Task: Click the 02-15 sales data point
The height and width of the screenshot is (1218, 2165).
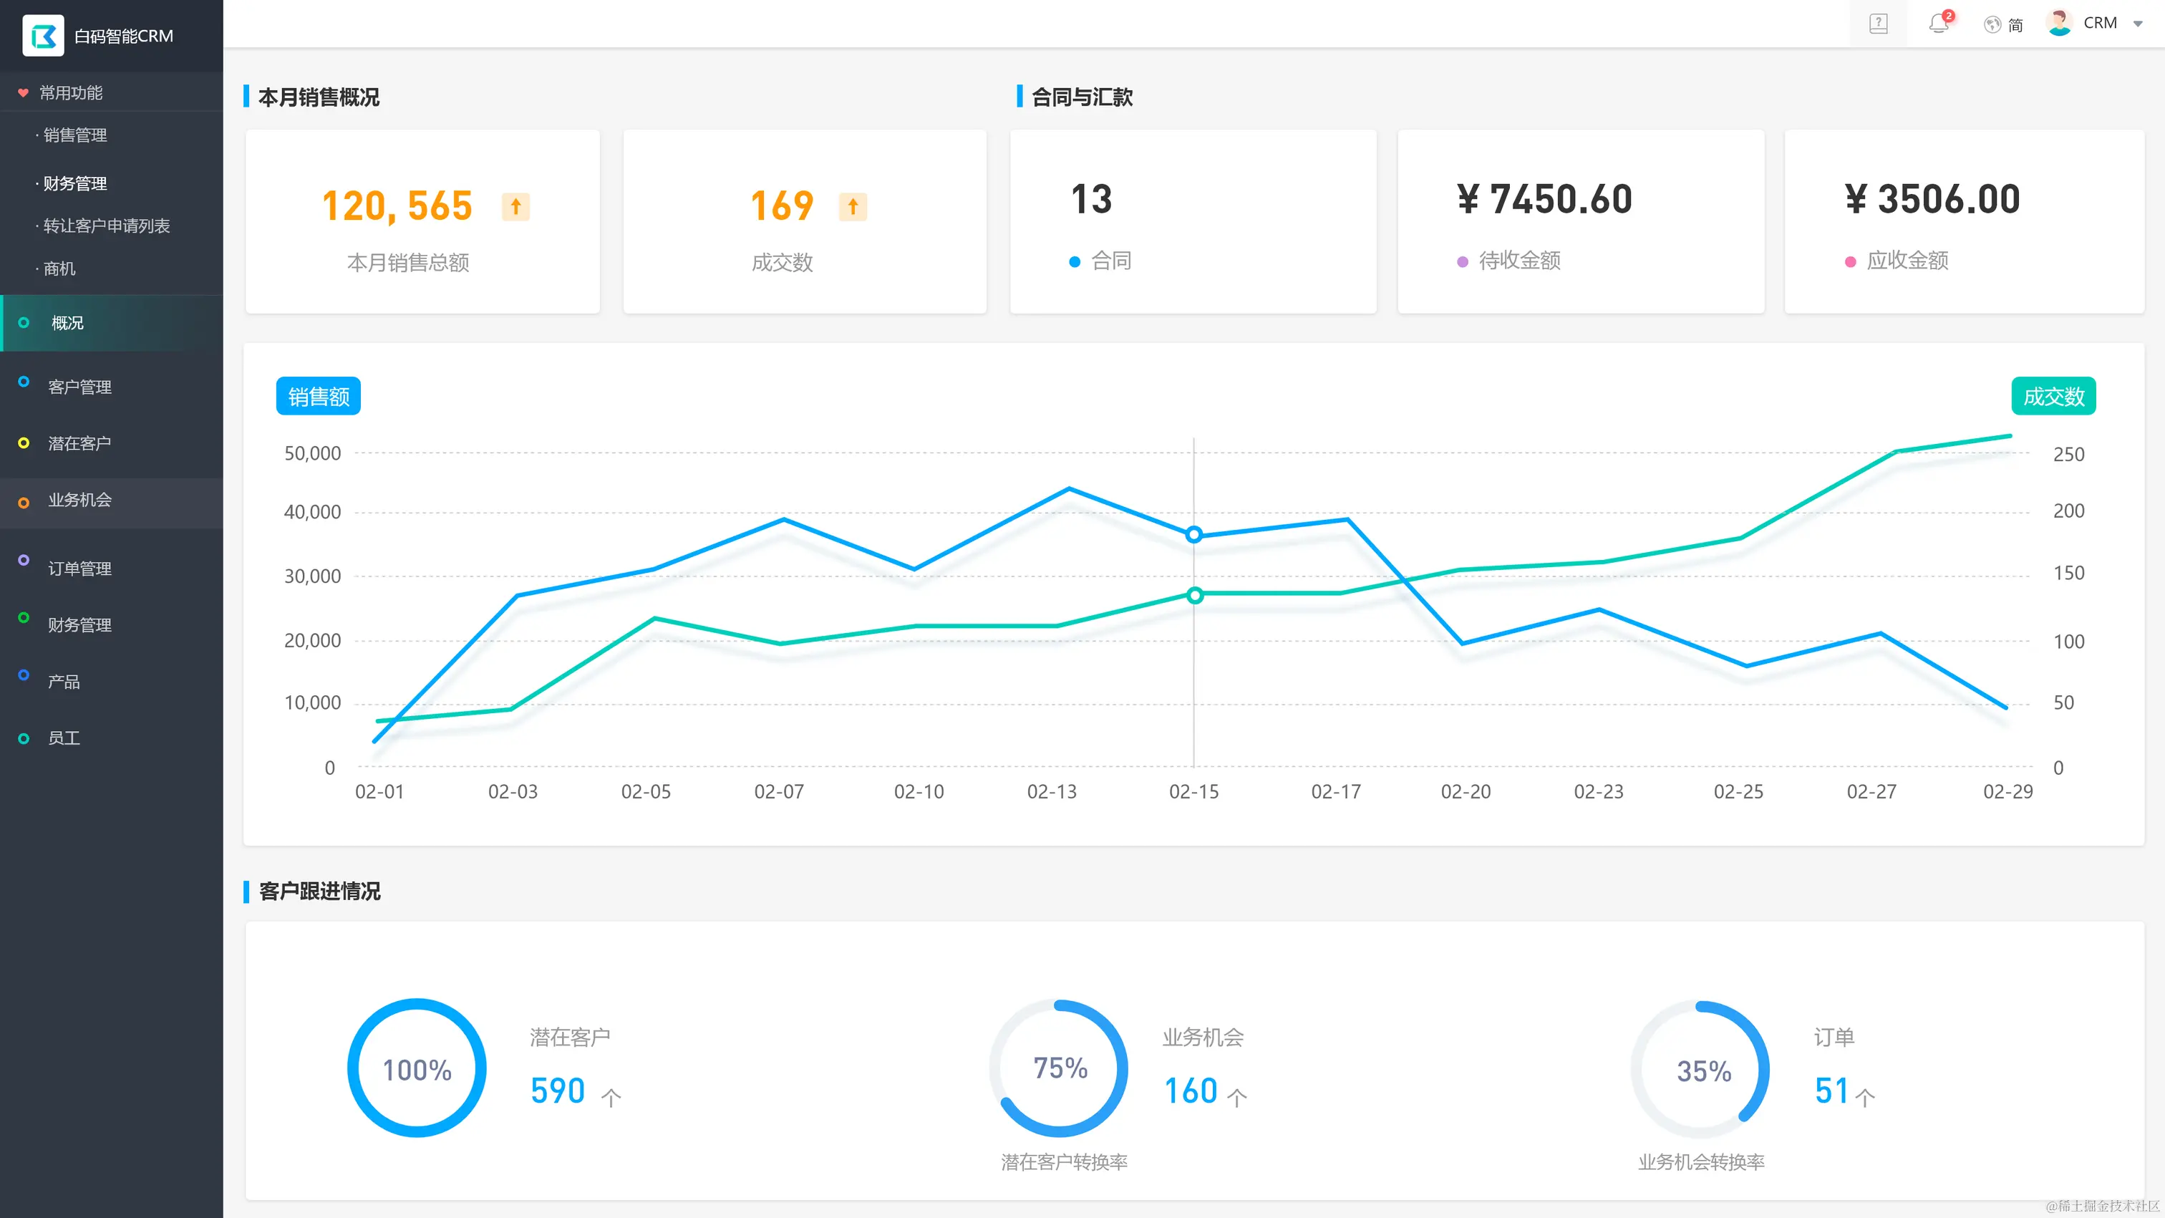Action: pos(1193,535)
